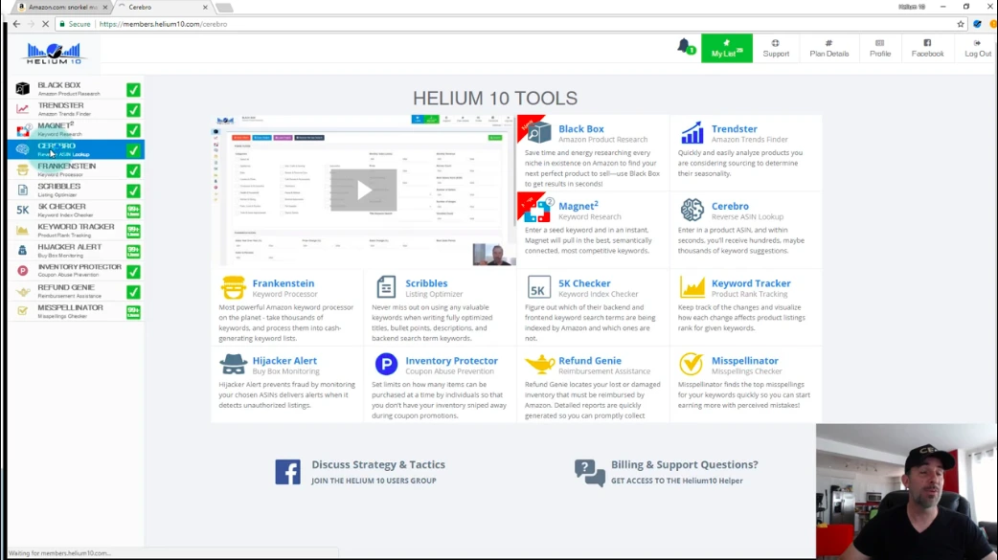Click the Keyword Tracker crown chart icon
Viewport: 998px width, 560px height.
click(x=692, y=287)
